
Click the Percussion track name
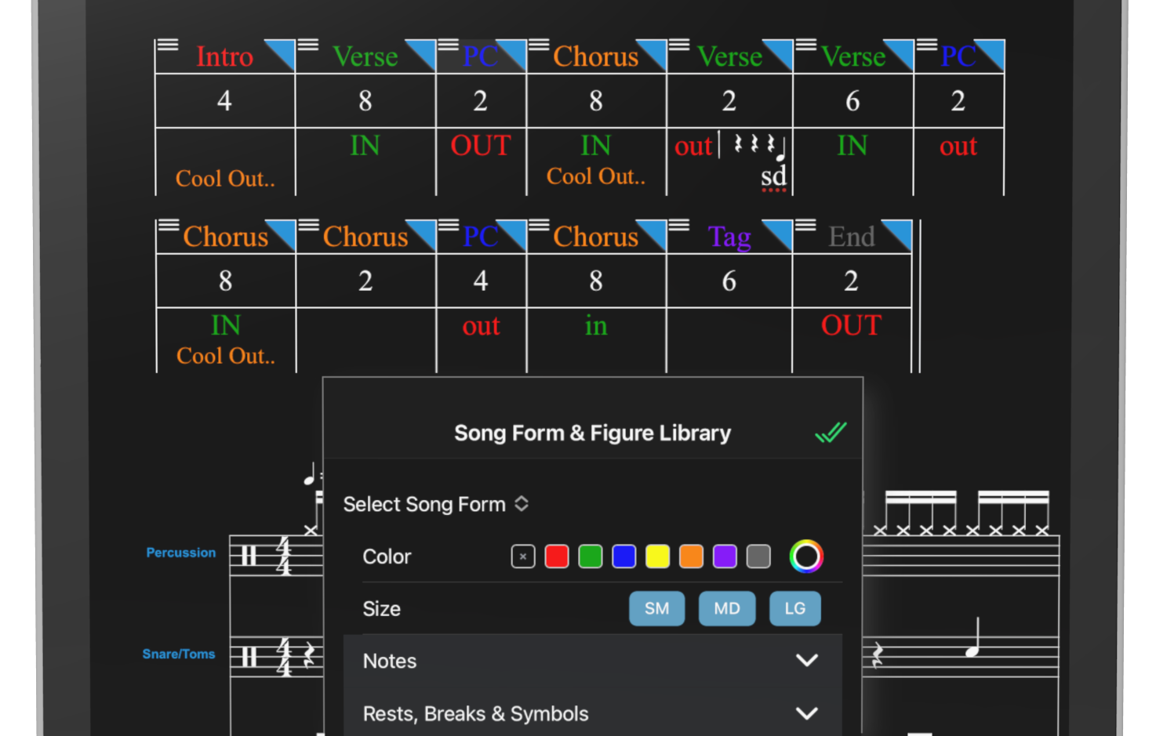click(180, 553)
